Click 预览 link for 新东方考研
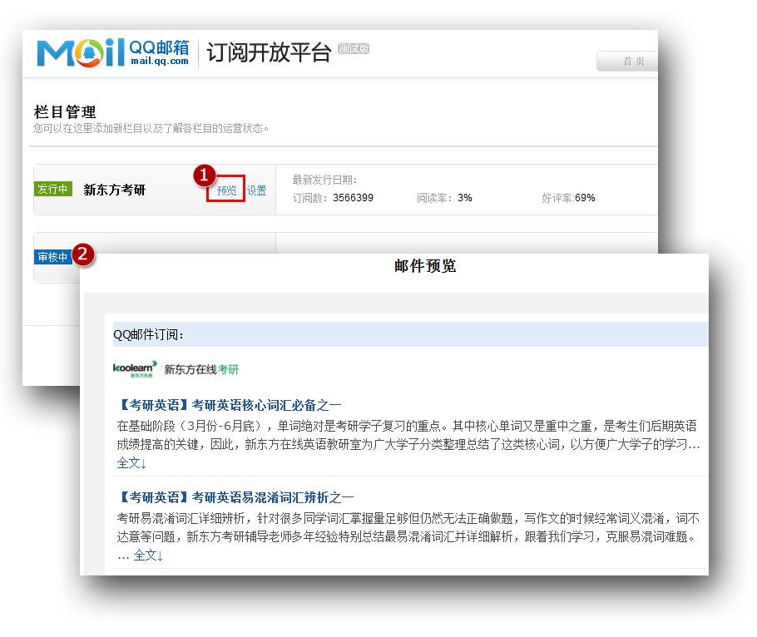Screen dimensions: 757x637 pyautogui.click(x=226, y=190)
